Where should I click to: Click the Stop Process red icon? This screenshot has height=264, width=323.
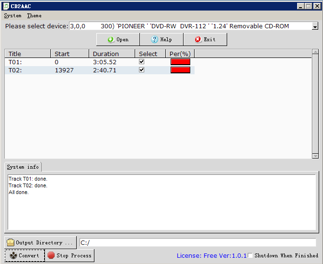tap(51, 256)
